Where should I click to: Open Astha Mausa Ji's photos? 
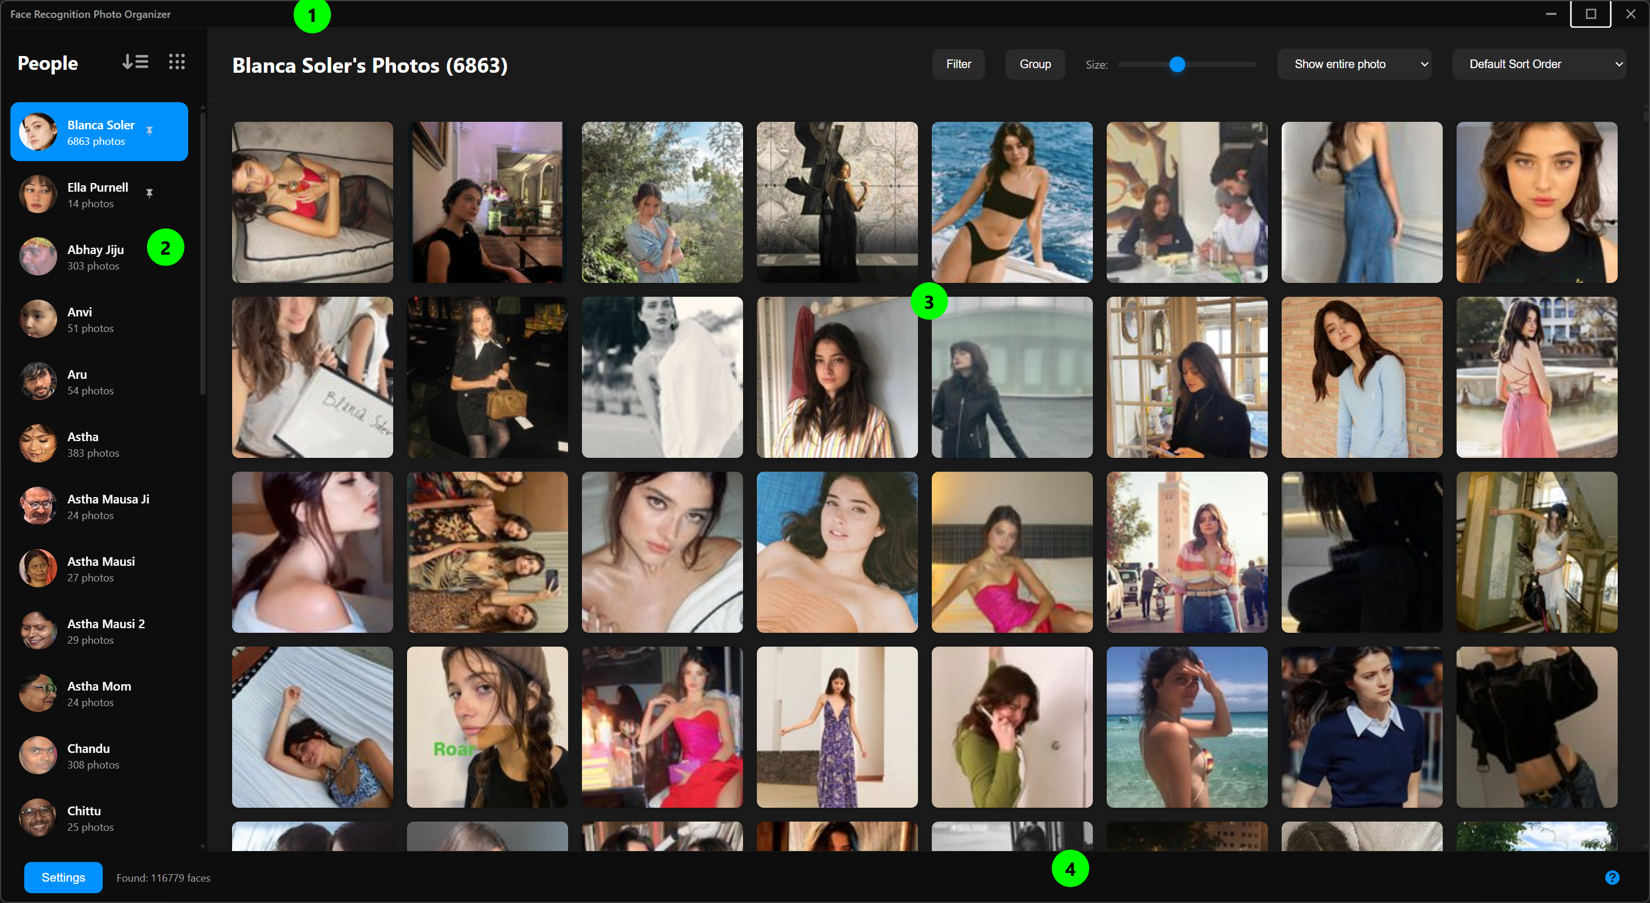point(99,505)
